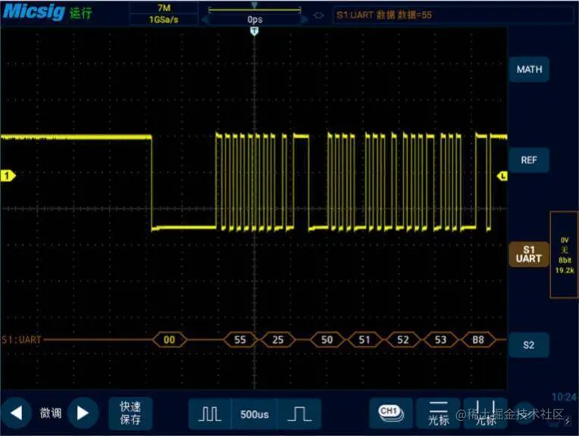Select decoded byte 50

[x=327, y=340]
